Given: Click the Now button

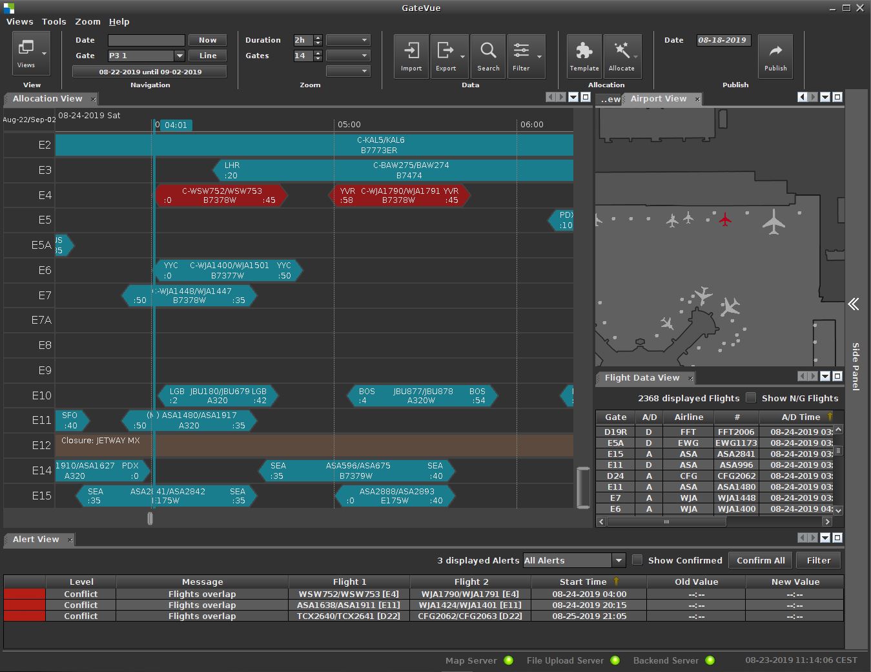Looking at the screenshot, I should click(x=207, y=40).
